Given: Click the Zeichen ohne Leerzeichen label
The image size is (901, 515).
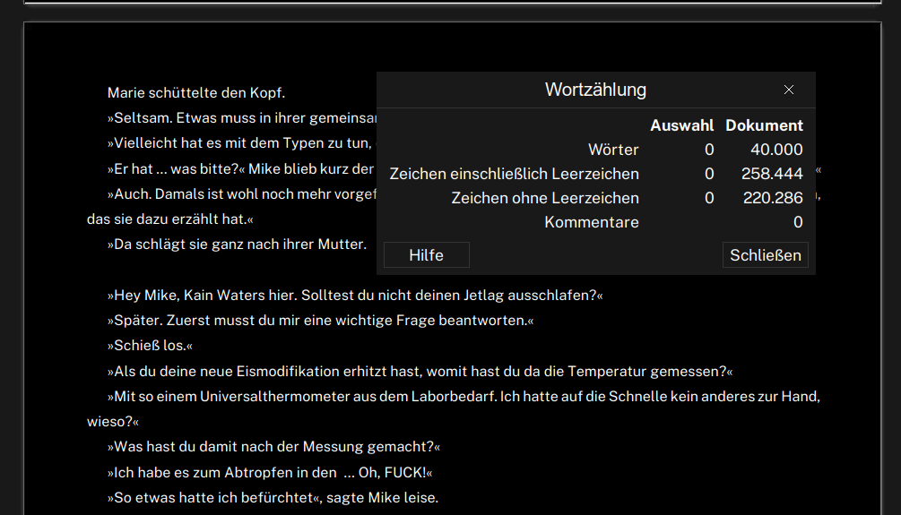Looking at the screenshot, I should click(x=545, y=198).
